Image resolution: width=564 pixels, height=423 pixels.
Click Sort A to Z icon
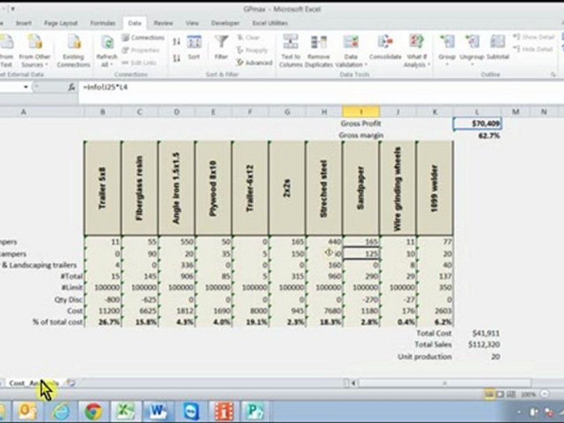tap(176, 42)
